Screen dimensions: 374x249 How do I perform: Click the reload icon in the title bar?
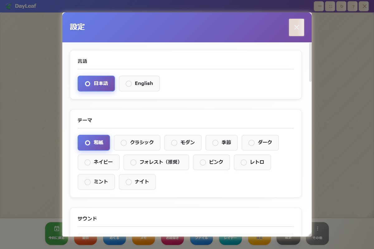[x=341, y=6]
